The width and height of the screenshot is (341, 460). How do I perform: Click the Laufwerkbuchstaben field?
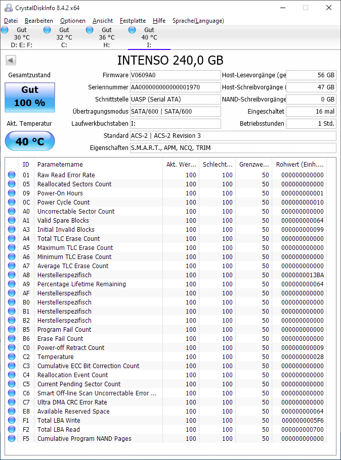[x=175, y=124]
